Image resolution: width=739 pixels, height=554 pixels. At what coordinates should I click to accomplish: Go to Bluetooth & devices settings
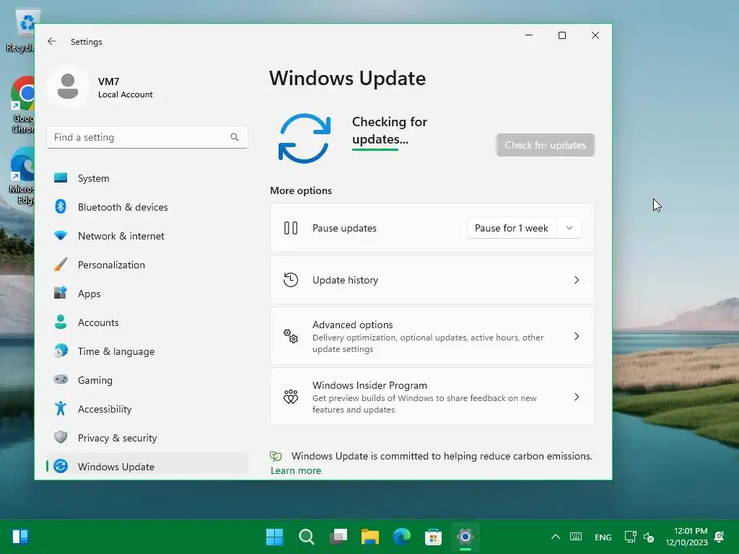pos(147,207)
